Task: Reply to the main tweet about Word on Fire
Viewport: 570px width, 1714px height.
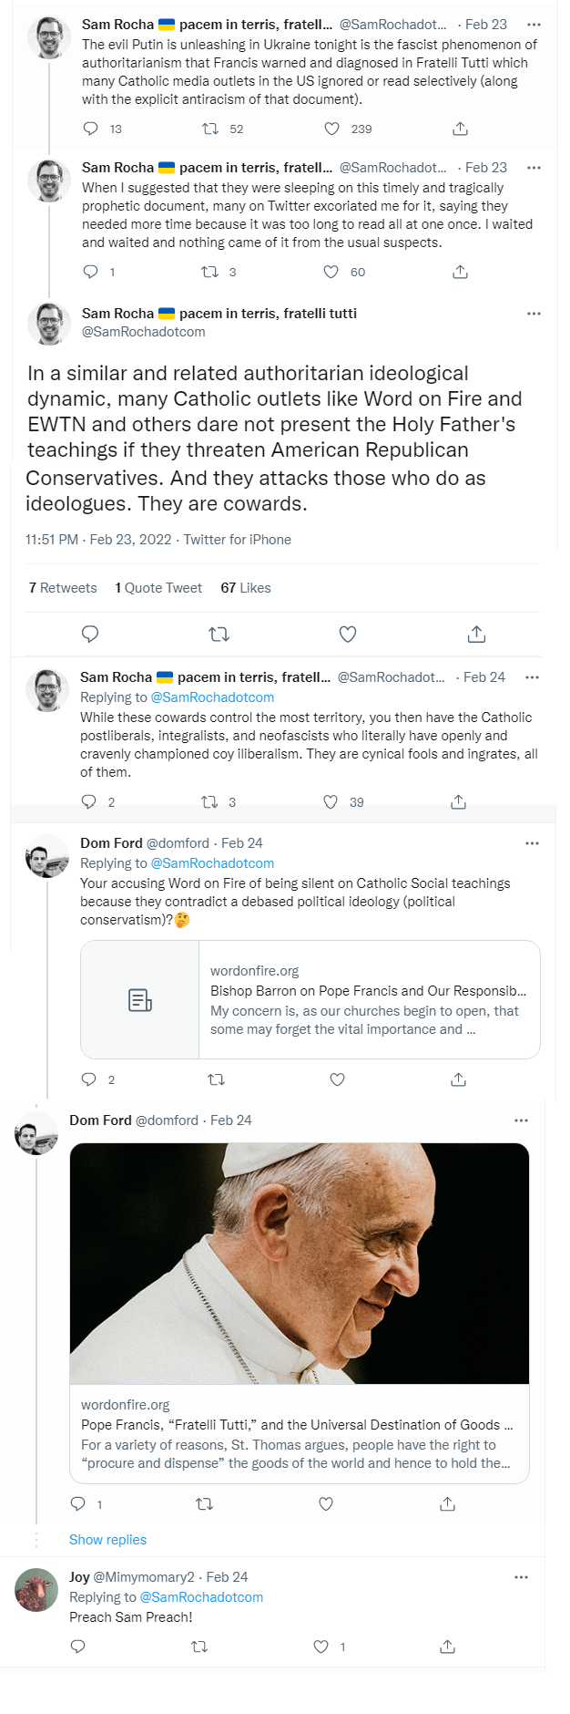Action: pos(90,634)
